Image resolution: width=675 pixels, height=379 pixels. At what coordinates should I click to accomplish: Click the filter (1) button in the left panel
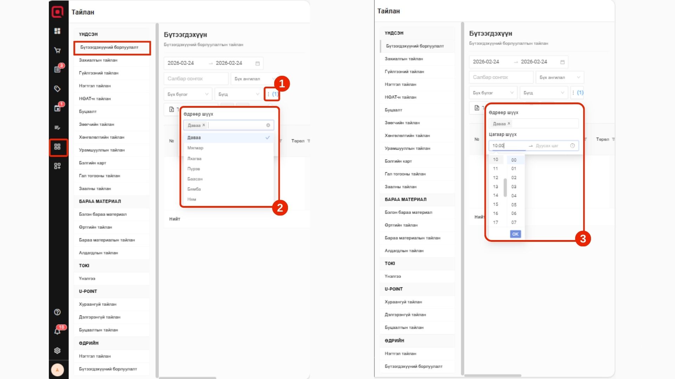(x=272, y=94)
